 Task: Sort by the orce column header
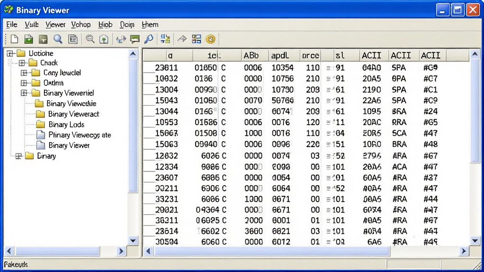click(310, 56)
